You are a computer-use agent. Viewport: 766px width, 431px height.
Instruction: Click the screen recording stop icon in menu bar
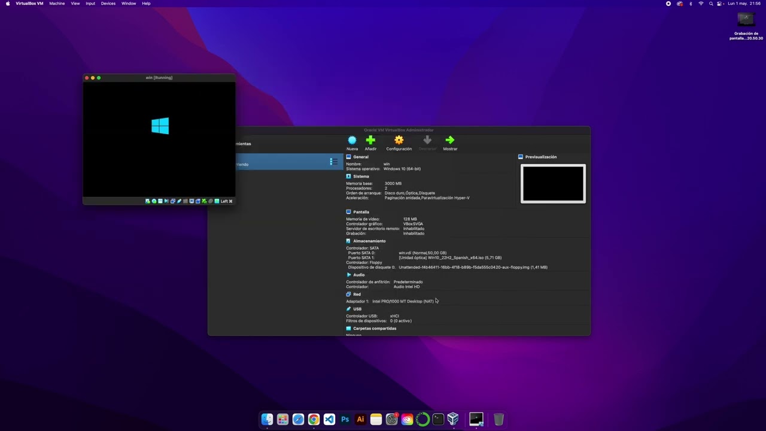coord(668,4)
